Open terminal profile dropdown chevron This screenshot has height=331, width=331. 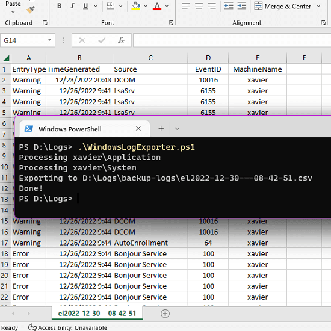pyautogui.click(x=177, y=129)
